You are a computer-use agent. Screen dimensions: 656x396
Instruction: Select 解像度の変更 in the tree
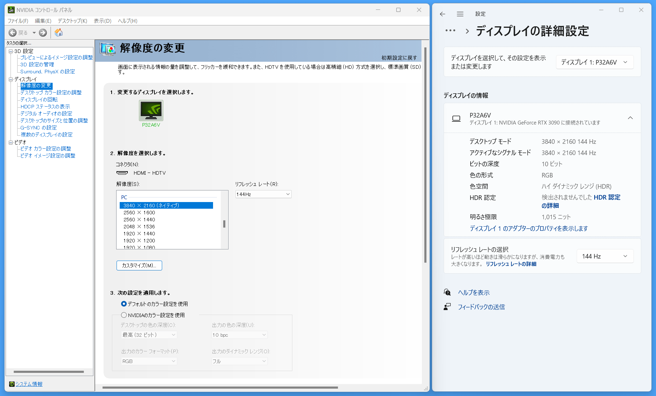click(x=36, y=86)
